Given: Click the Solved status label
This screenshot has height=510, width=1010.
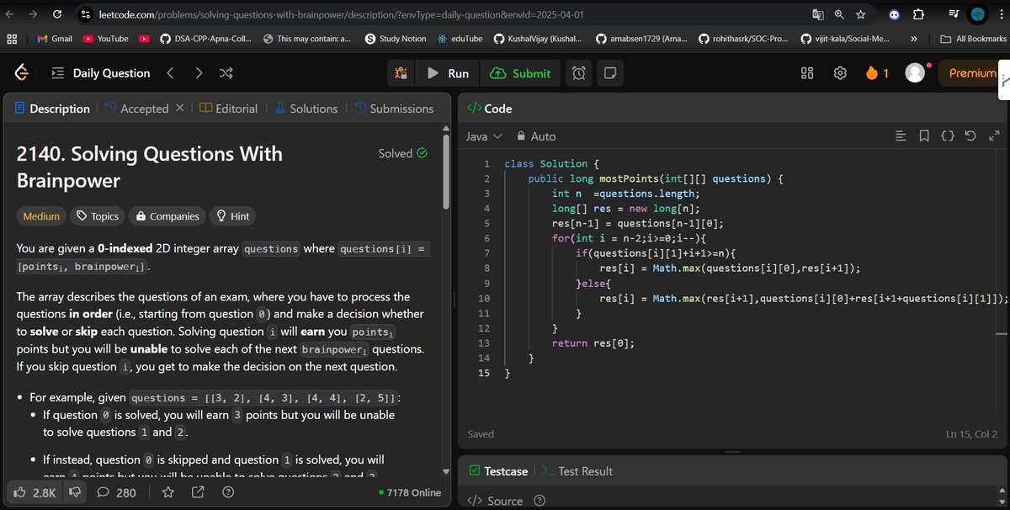Looking at the screenshot, I should [x=402, y=153].
